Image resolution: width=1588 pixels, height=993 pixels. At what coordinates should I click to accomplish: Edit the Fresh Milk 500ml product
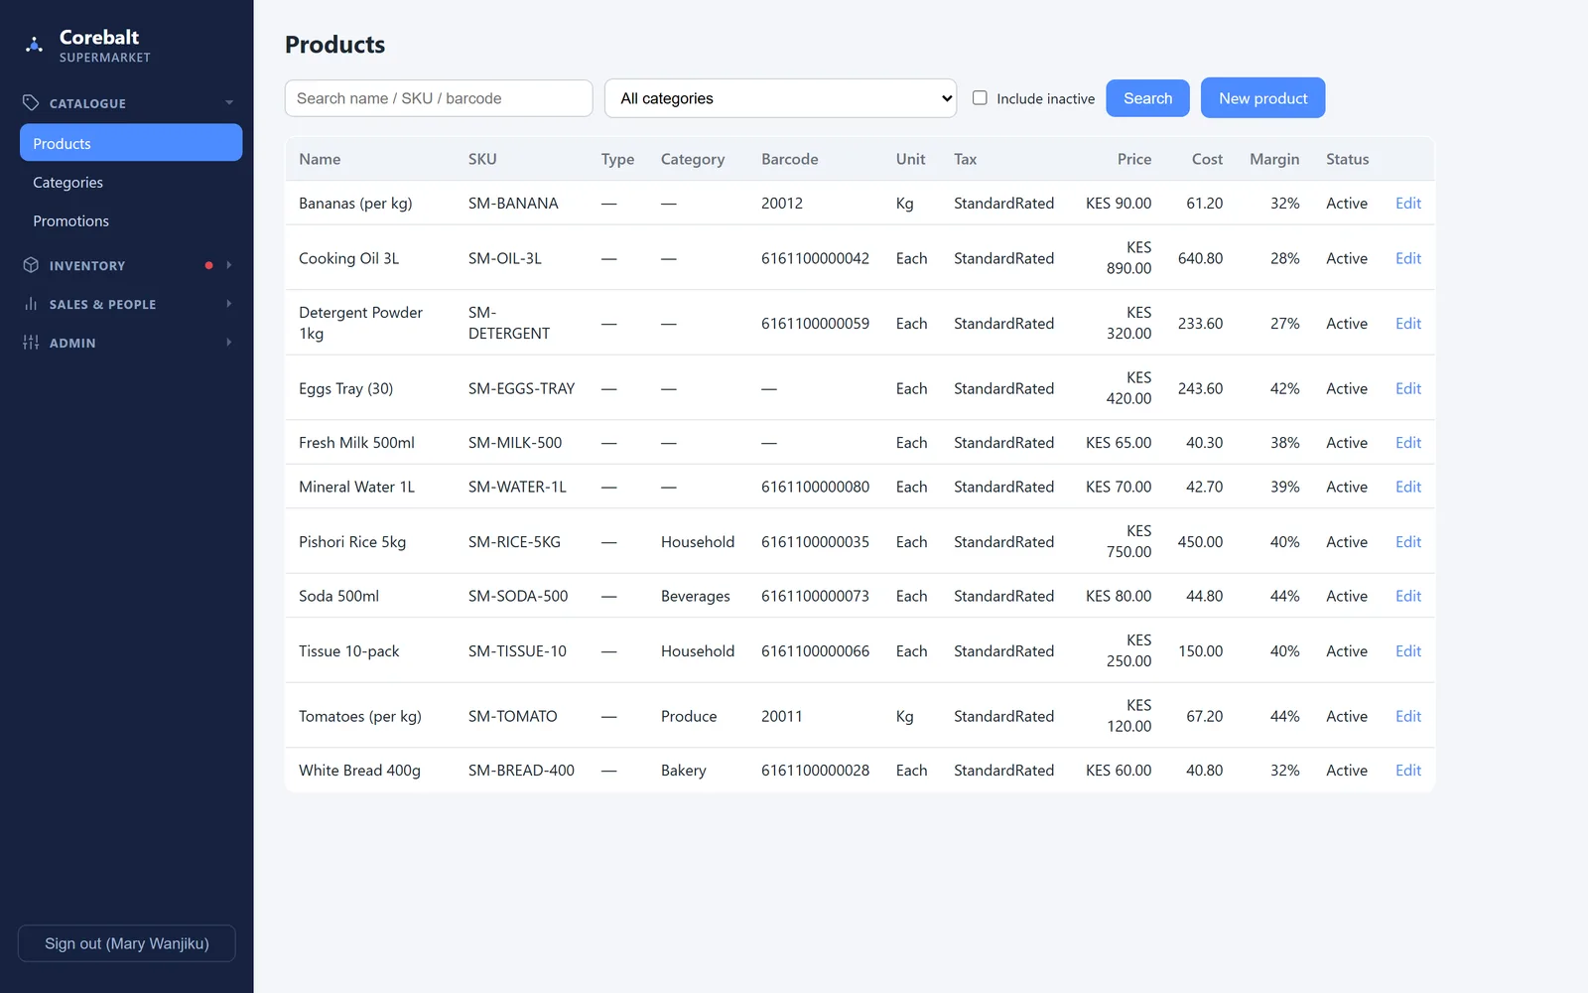pyautogui.click(x=1407, y=443)
